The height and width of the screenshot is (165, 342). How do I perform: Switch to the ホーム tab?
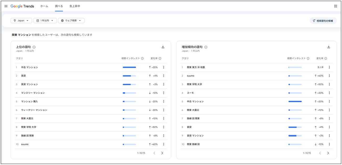pyautogui.click(x=44, y=6)
